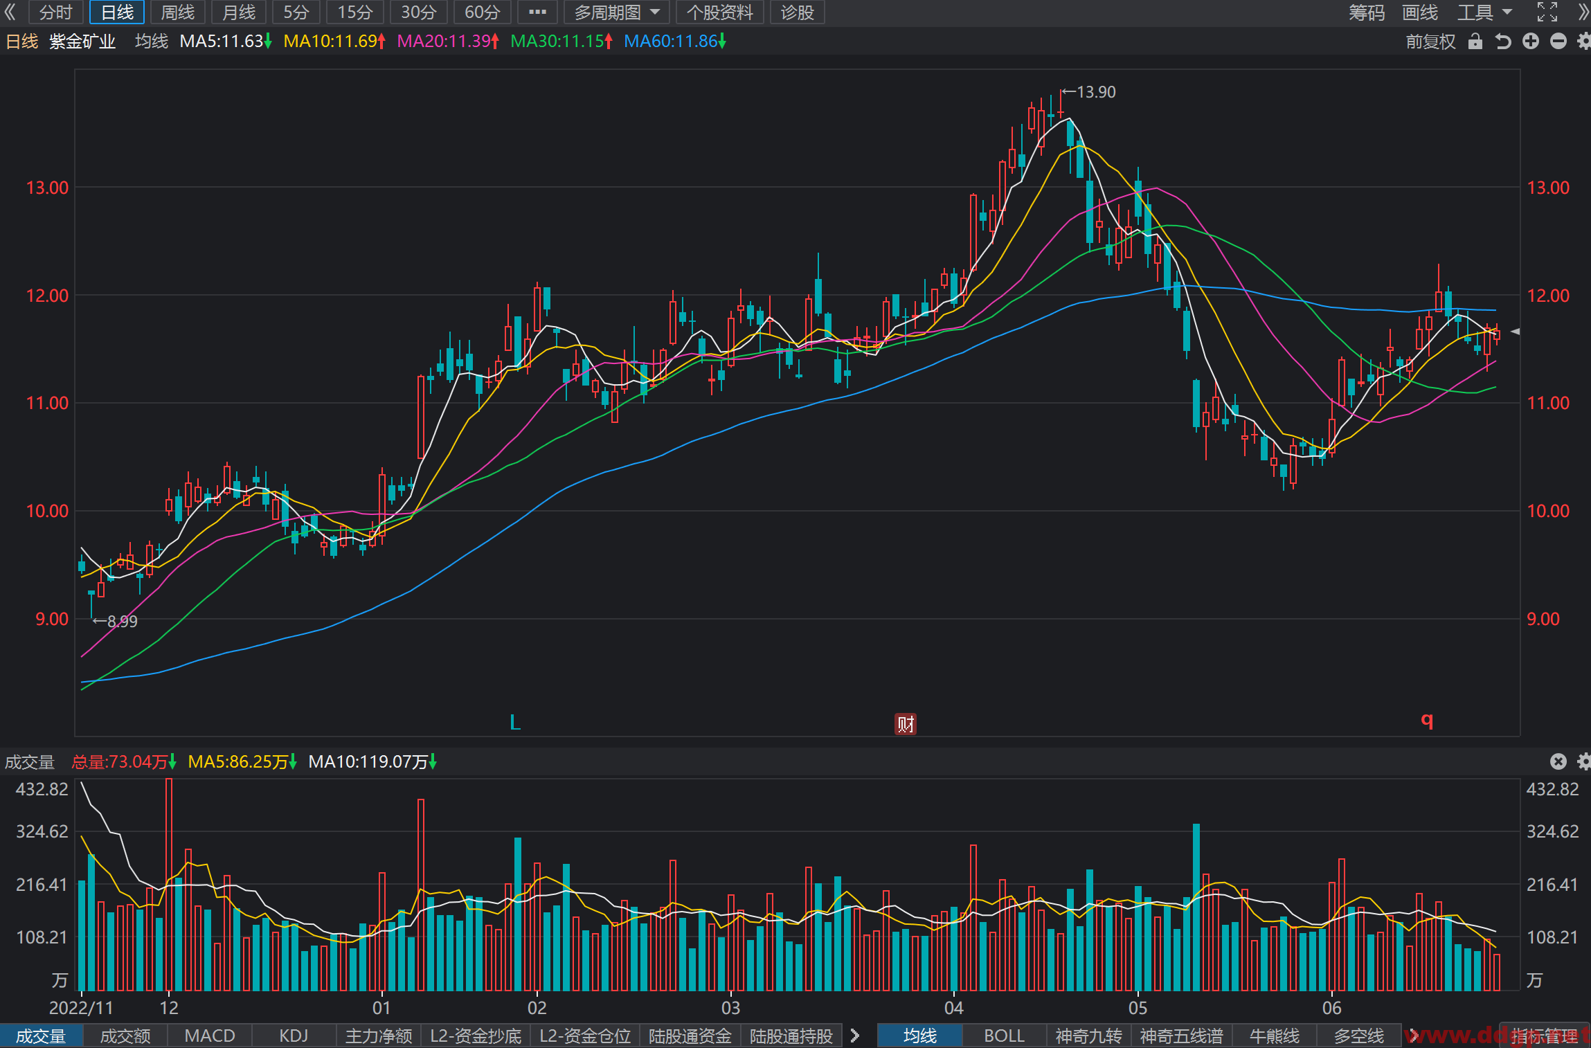This screenshot has height=1048, width=1591.
Task: Select MACD sub-indicator tab
Action: pyautogui.click(x=210, y=1036)
